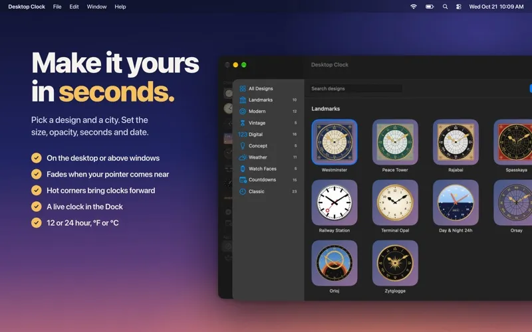
Task: Select the All Designs grid icon
Action: 243,88
